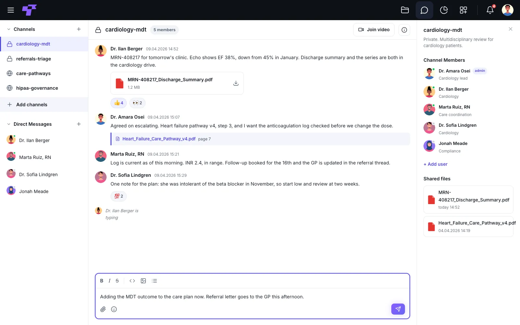Toggle strikethrough formatting in message editor
This screenshot has height=325, width=520.
117,281
